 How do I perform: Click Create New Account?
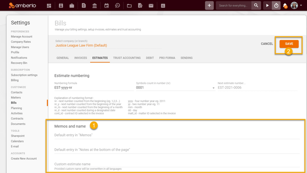(x=24, y=159)
